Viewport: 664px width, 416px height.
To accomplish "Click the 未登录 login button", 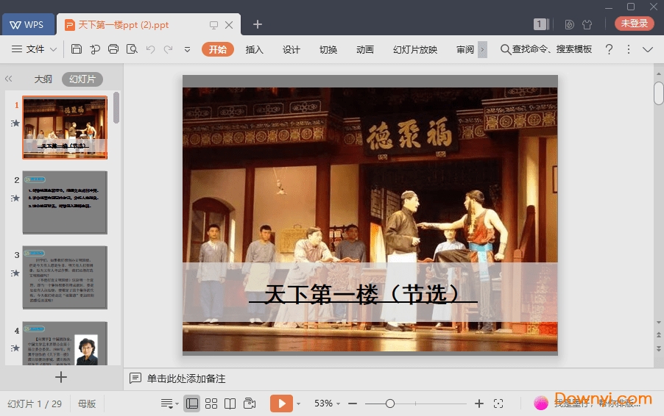I will (x=635, y=24).
